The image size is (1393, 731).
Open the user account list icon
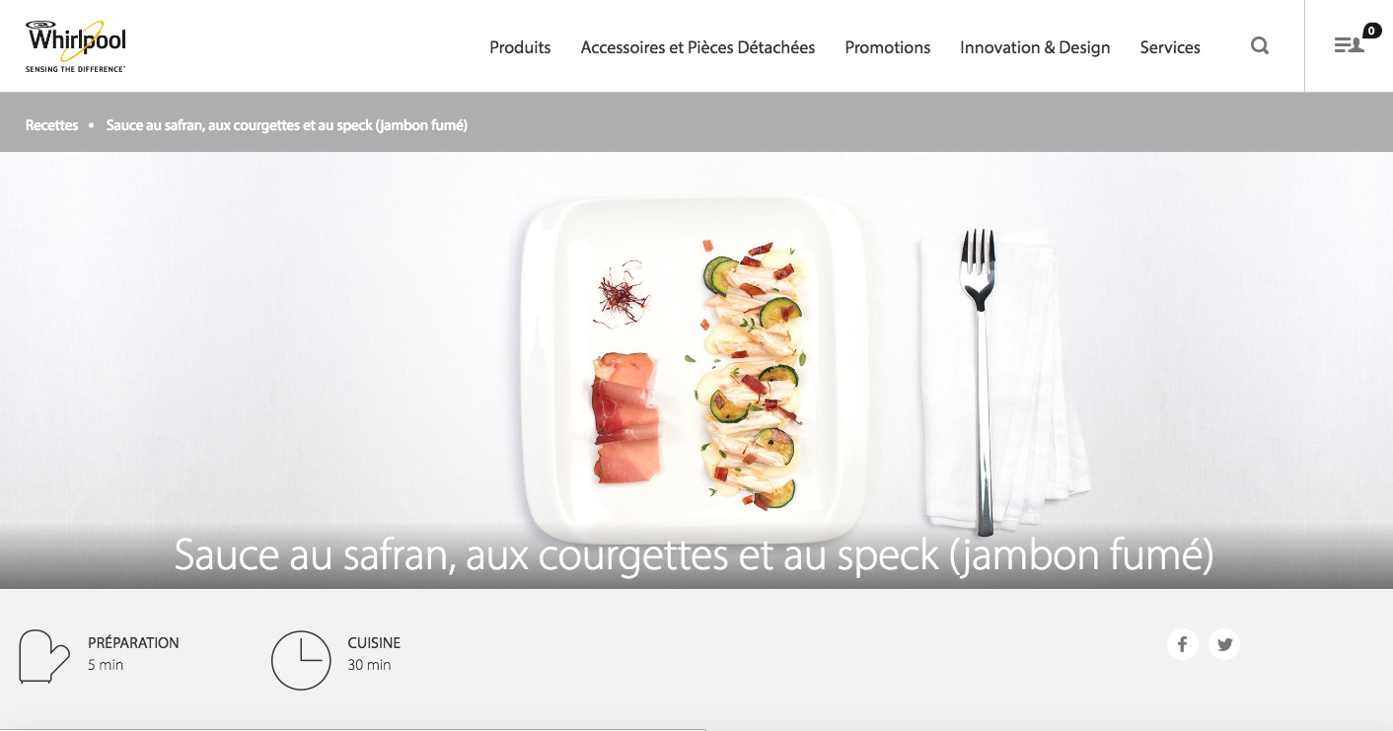pos(1349,44)
